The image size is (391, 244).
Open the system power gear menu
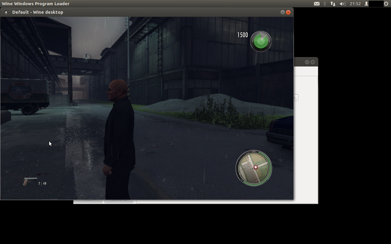(386, 4)
